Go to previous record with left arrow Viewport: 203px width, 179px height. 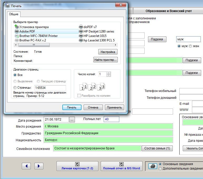pos(26,166)
